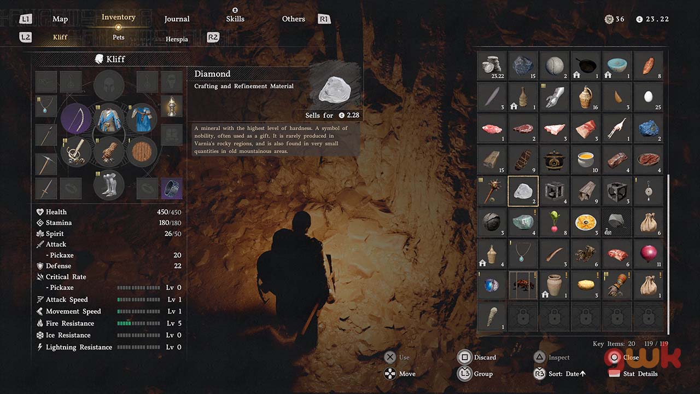Image resolution: width=700 pixels, height=394 pixels.
Task: Toggle item grouping with the Group button
Action: click(475, 374)
